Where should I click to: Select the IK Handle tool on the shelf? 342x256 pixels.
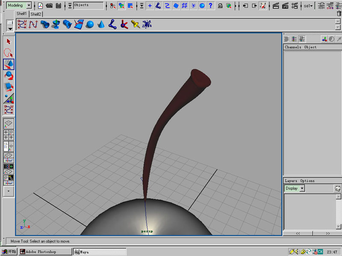pyautogui.click(x=124, y=24)
